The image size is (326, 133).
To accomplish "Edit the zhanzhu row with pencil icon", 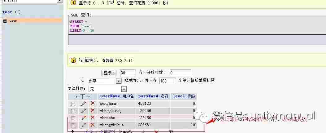I will coord(83,118).
